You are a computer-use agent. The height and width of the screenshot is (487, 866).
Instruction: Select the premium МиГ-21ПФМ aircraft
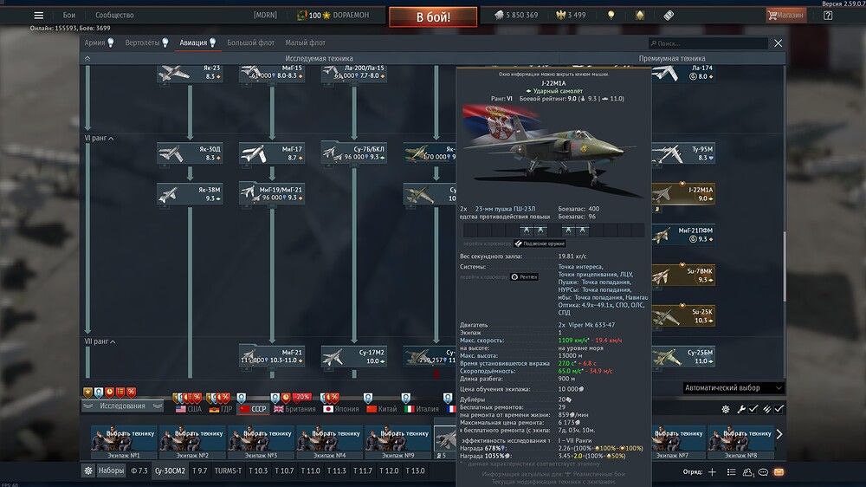684,234
